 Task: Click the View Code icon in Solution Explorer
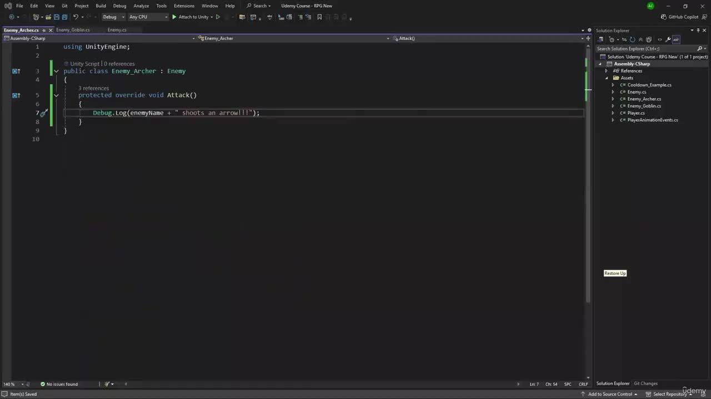[660, 39]
